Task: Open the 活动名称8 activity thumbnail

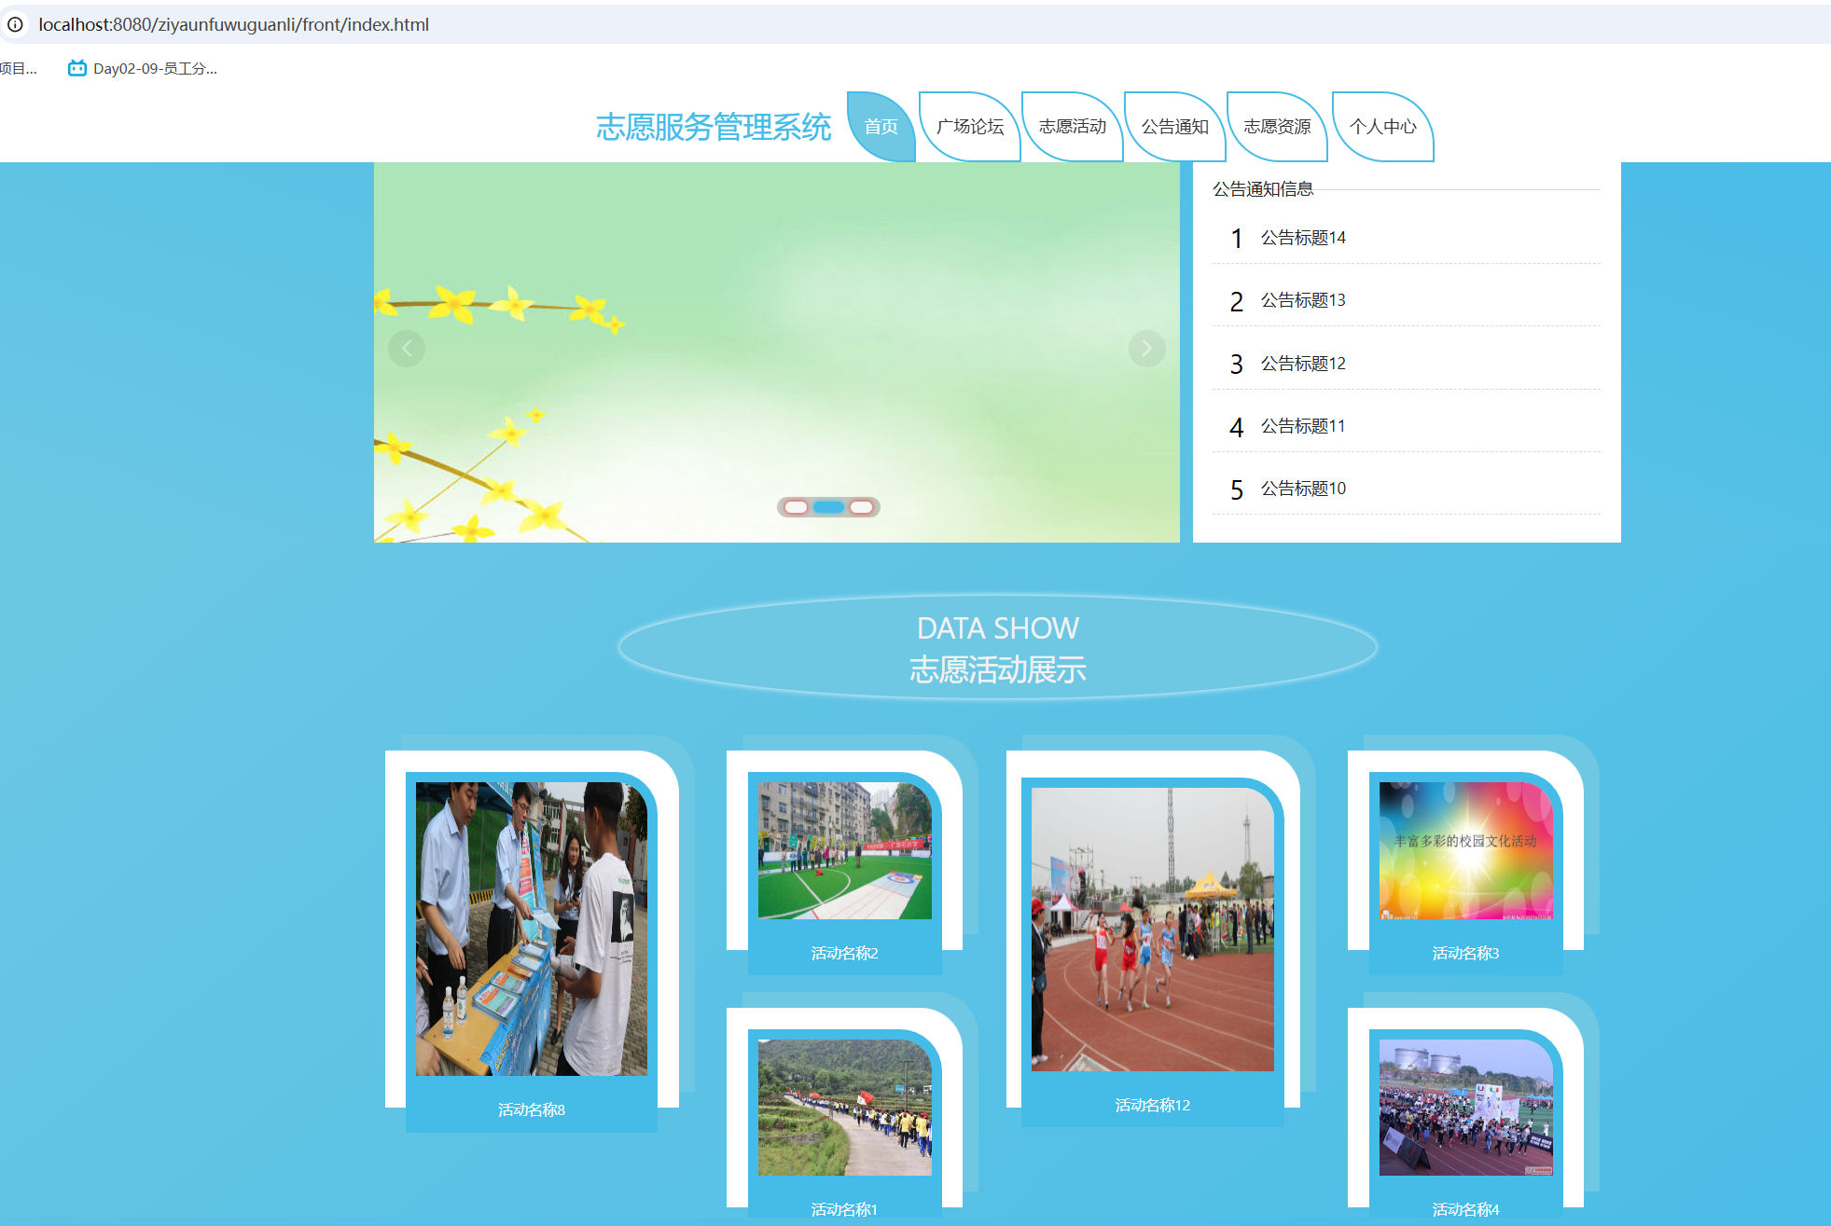Action: click(531, 929)
